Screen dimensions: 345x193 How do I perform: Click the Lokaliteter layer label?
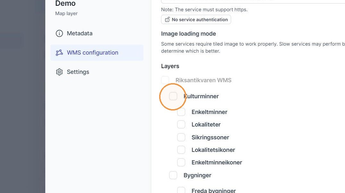click(206, 125)
